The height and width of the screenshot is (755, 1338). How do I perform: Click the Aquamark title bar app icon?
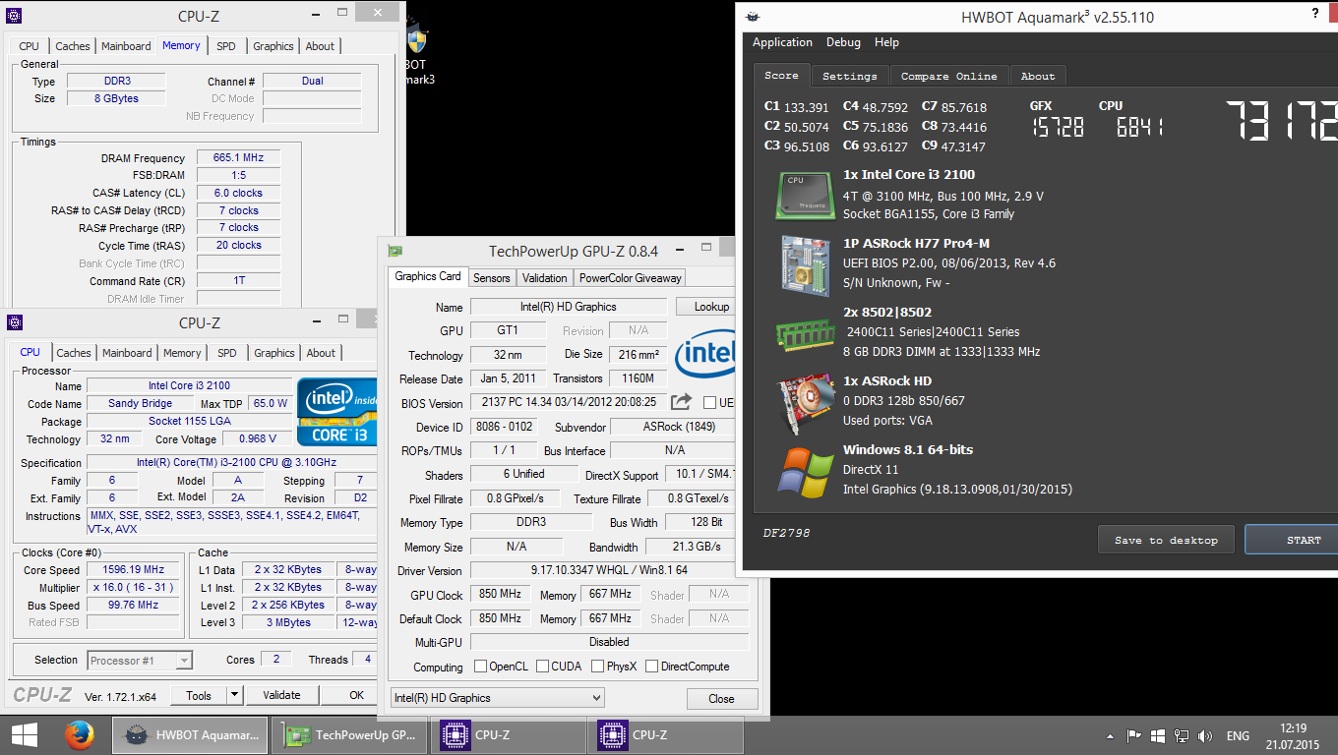click(754, 17)
